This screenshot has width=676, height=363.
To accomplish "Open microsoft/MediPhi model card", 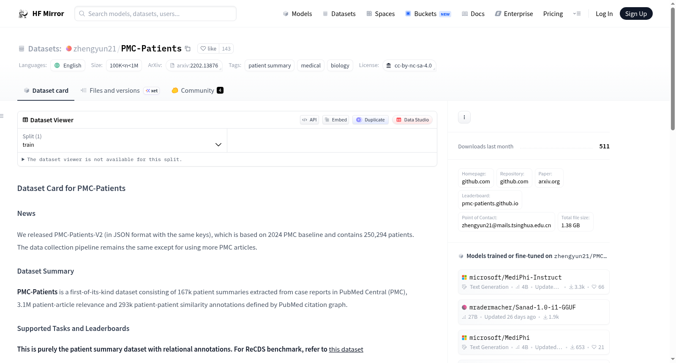I will (534, 342).
